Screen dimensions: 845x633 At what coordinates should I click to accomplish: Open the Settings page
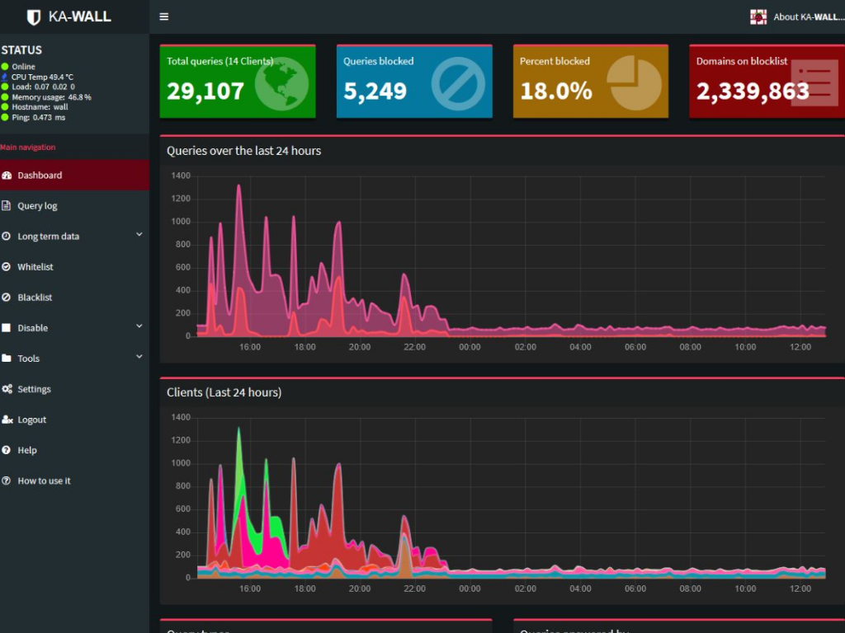click(74, 389)
